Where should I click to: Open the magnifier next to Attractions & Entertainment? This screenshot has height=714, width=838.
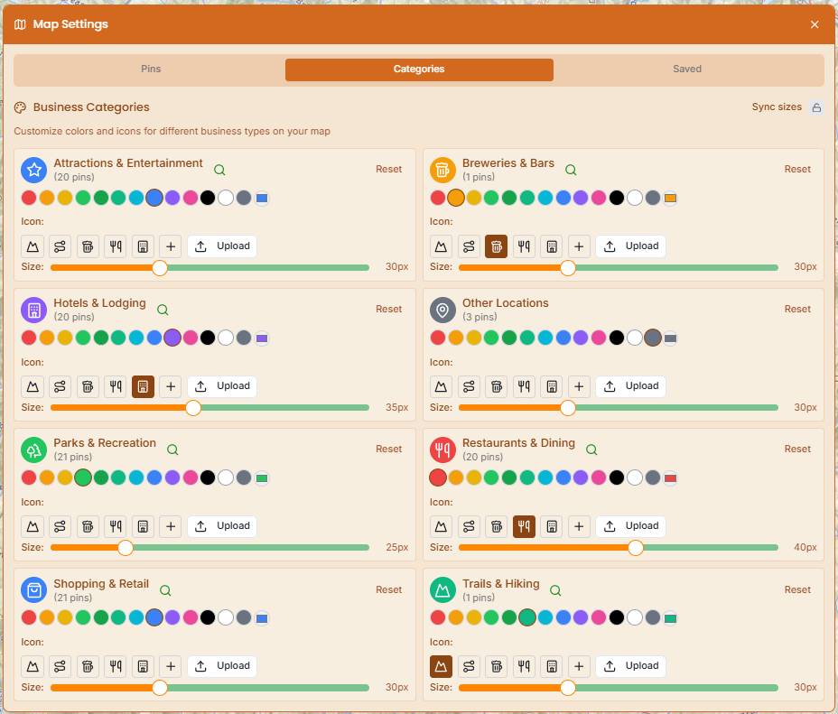[x=218, y=169]
